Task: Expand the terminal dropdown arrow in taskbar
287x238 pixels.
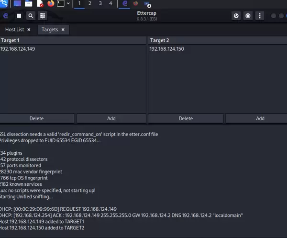Action: pos(68,4)
